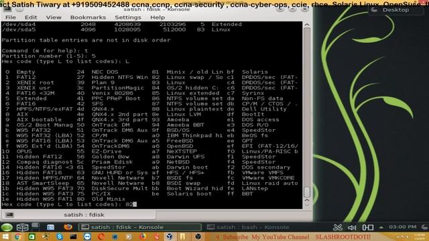Image resolution: width=429 pixels, height=241 pixels.
Task: Open TeamViewer from Windows taskbar
Action: [x=87, y=236]
